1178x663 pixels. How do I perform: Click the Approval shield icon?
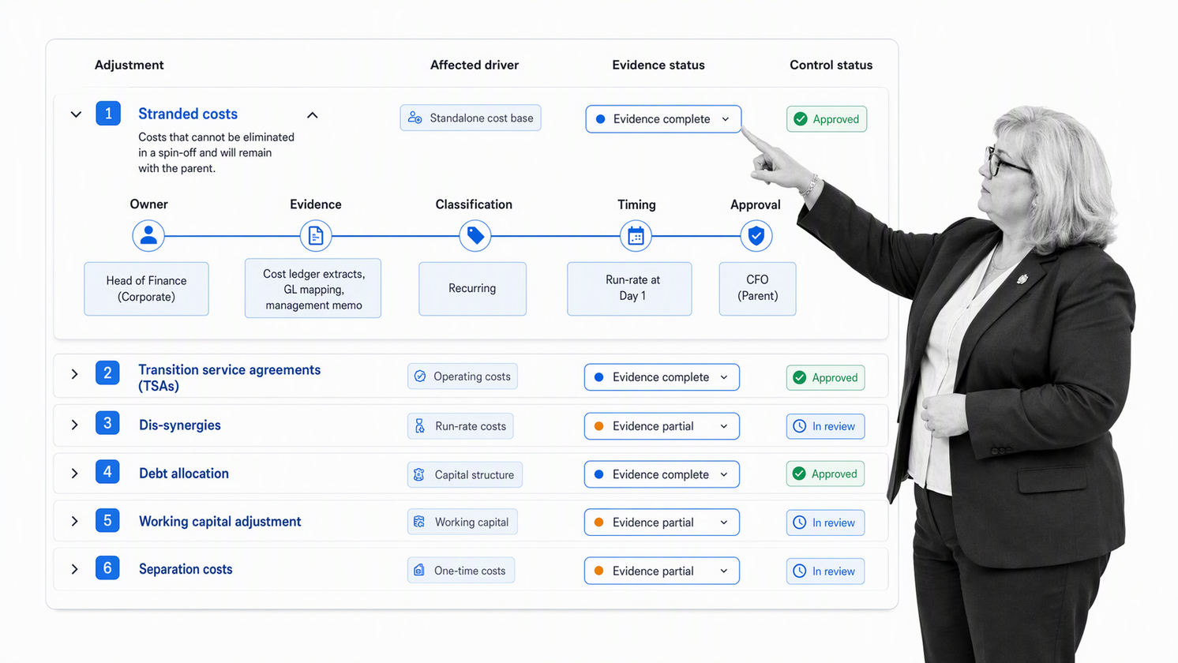756,235
